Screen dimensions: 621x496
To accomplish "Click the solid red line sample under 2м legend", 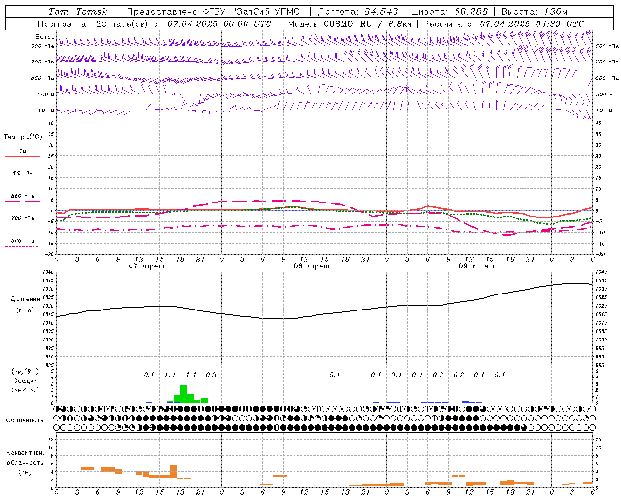I will point(22,156).
